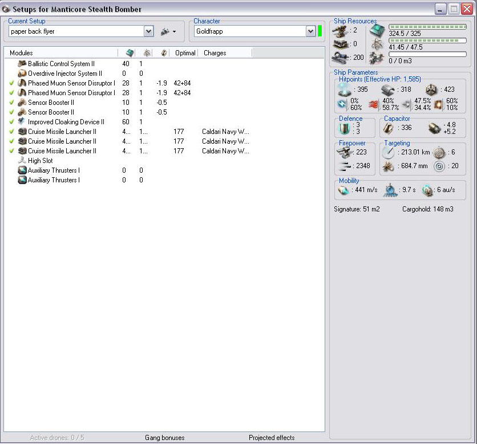
Task: Click the armor hitpoints icon showing 318
Action: tap(388, 89)
